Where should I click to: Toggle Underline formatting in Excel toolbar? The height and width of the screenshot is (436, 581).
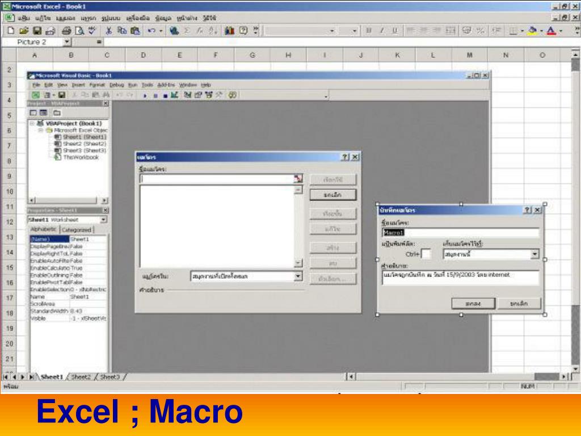[395, 31]
